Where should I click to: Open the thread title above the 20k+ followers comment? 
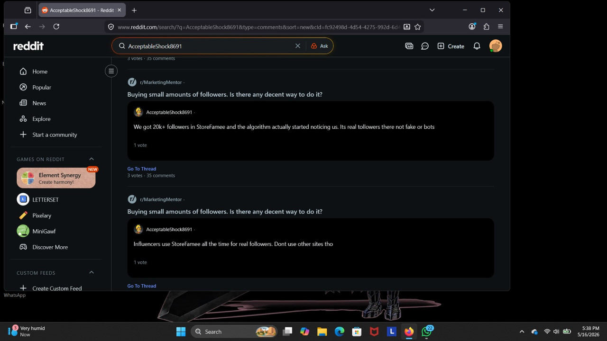[225, 94]
